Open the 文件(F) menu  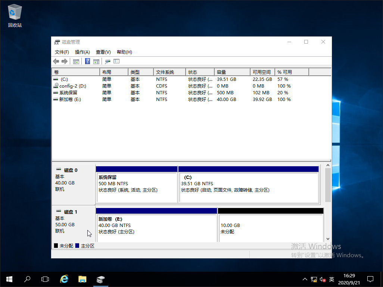62,52
